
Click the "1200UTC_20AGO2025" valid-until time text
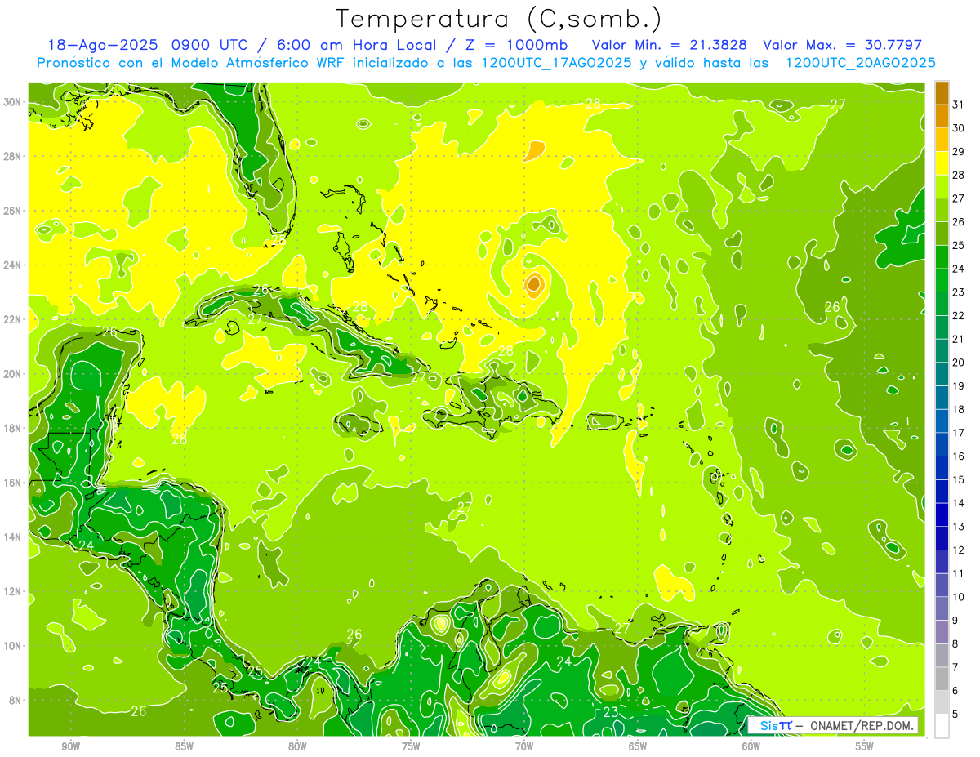(860, 63)
